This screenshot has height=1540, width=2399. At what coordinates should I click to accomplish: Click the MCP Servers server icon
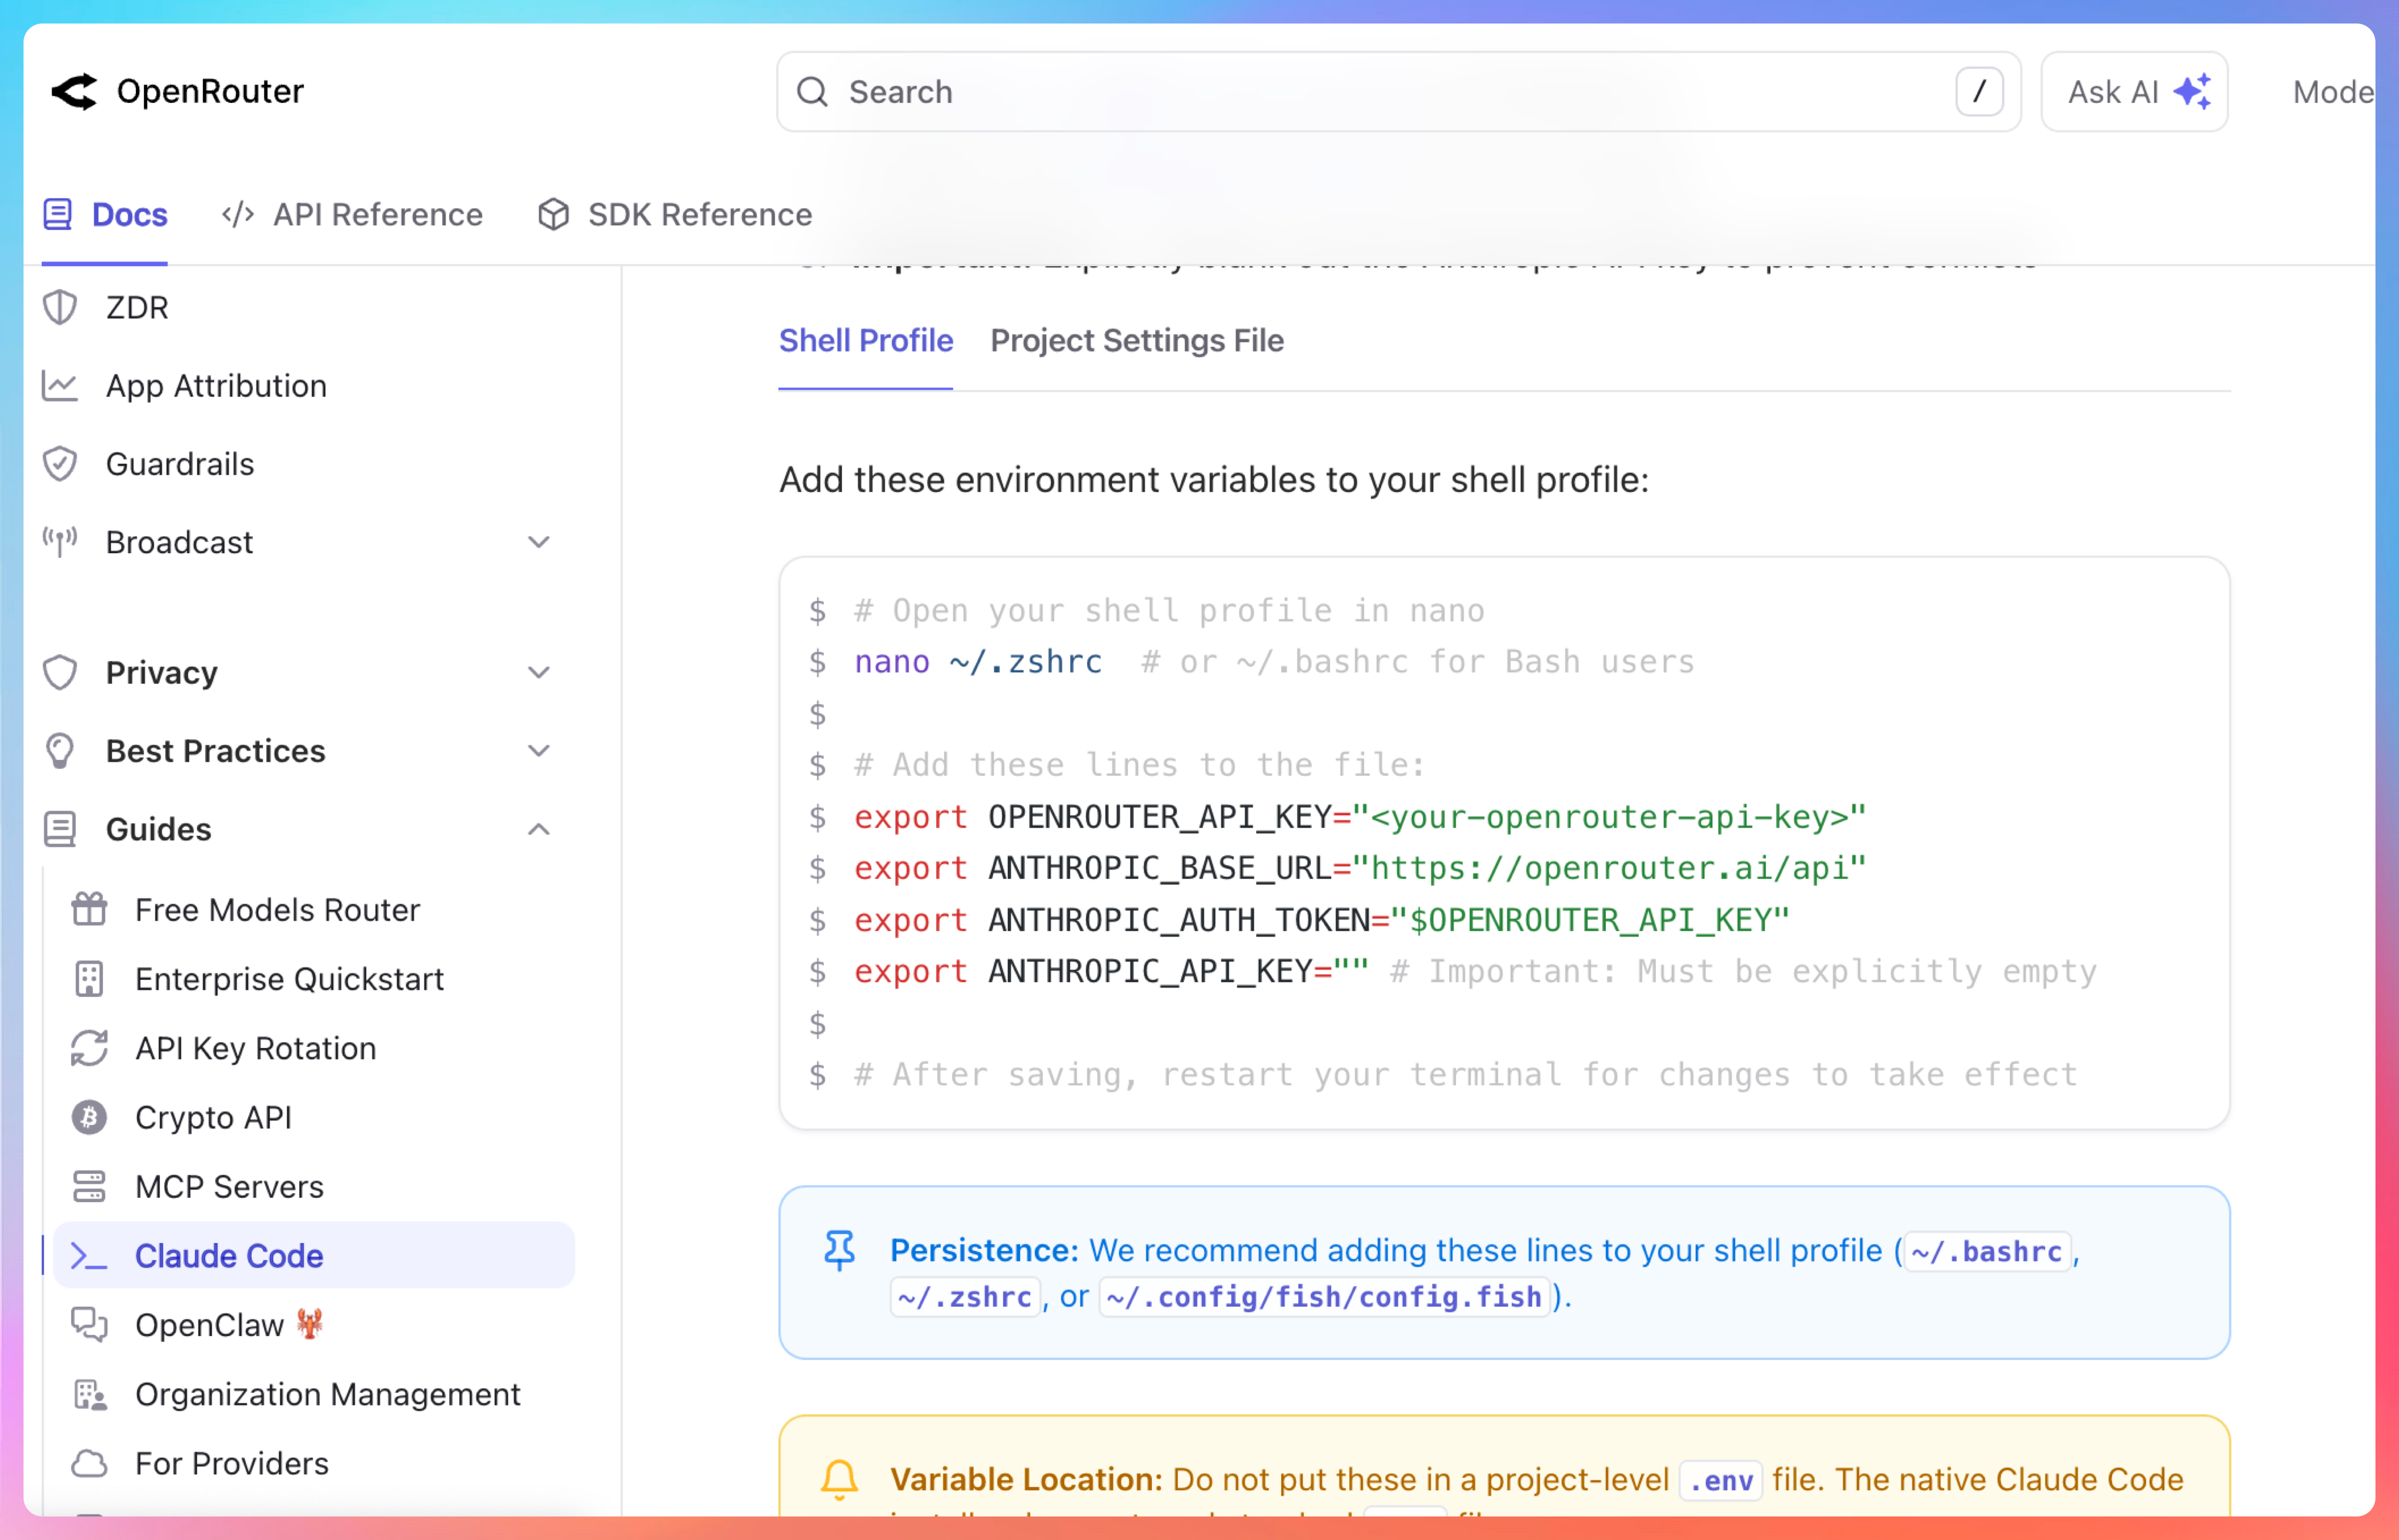(x=89, y=1186)
